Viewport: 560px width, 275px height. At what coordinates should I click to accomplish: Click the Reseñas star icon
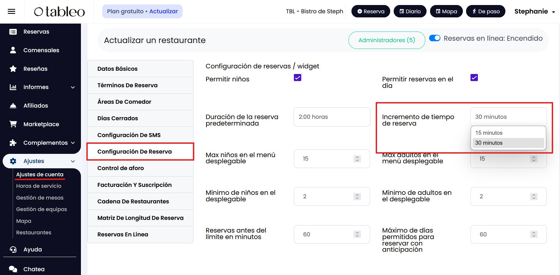13,69
